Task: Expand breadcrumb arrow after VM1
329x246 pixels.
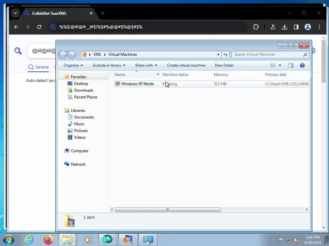Action: (x=105, y=54)
